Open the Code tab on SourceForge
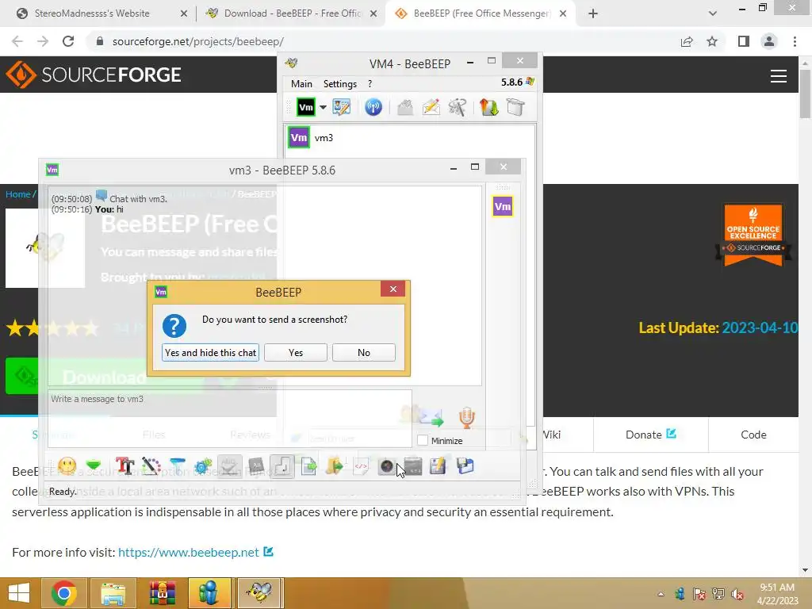Screen dimensions: 812x609 (753, 435)
